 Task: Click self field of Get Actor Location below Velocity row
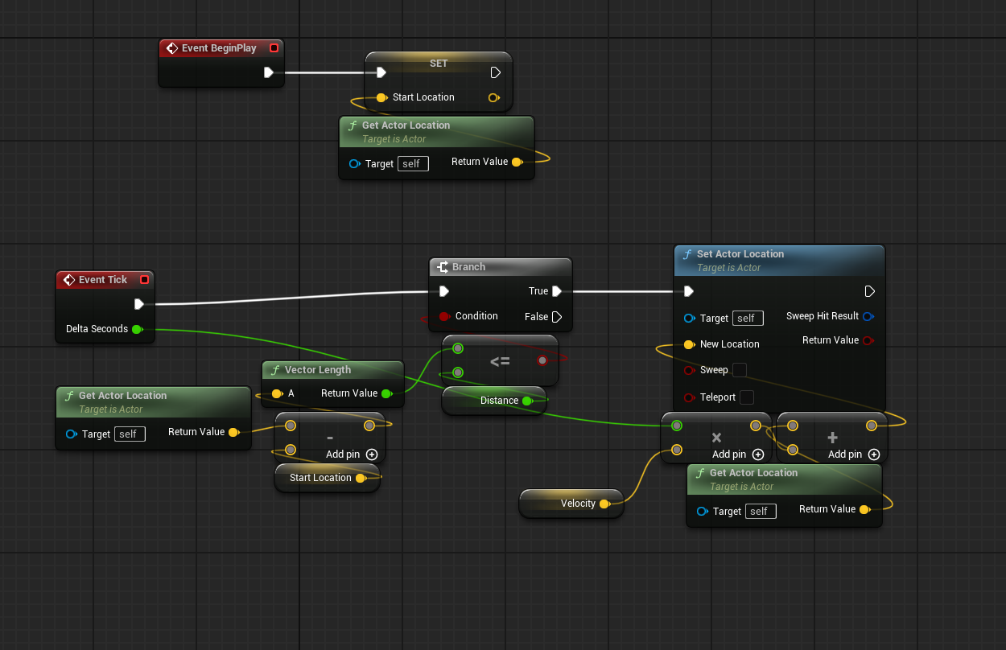761,512
